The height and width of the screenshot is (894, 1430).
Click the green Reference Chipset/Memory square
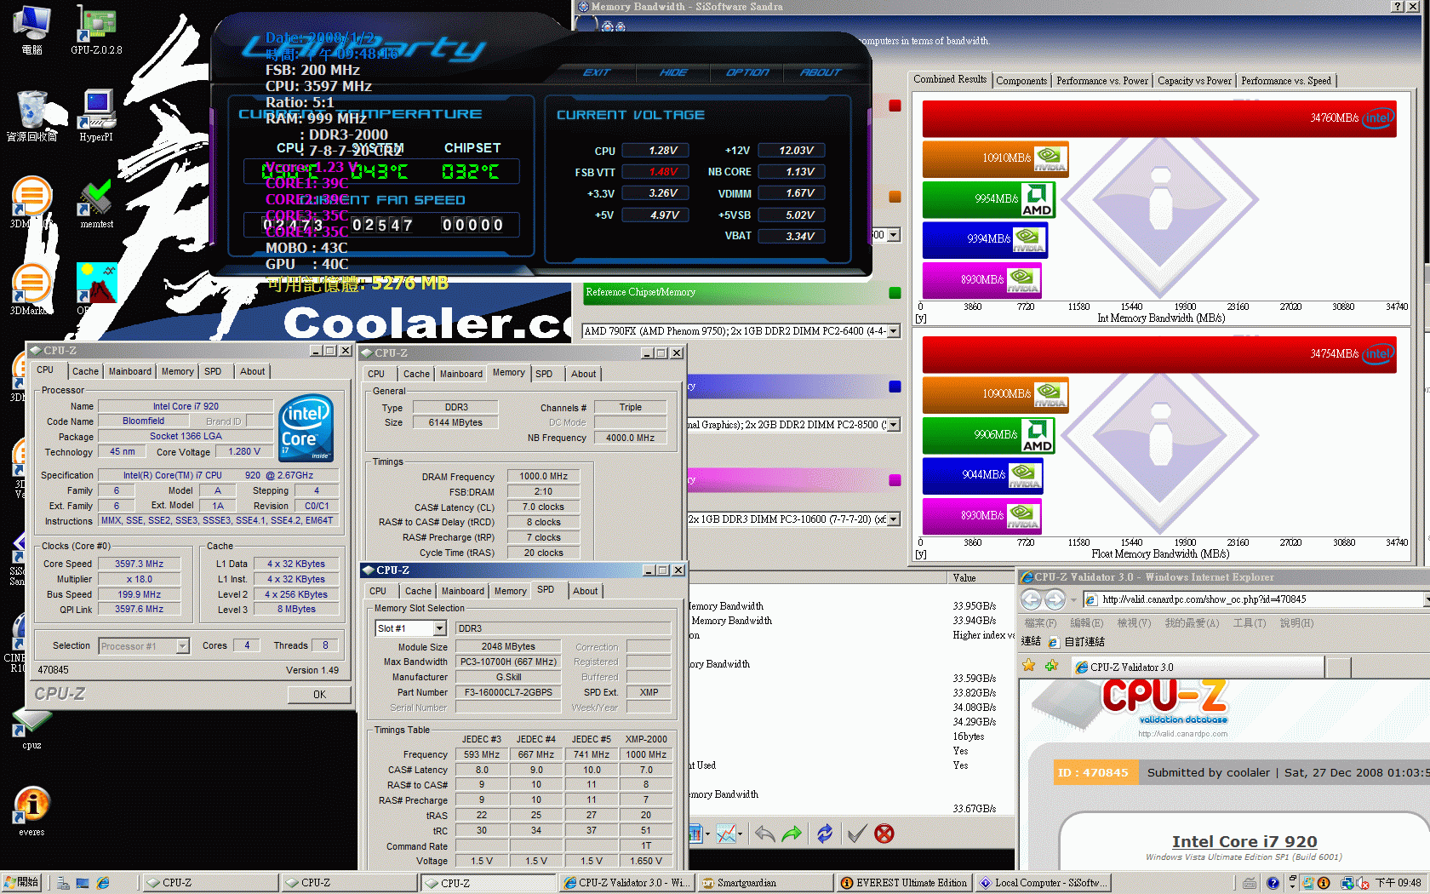[895, 293]
